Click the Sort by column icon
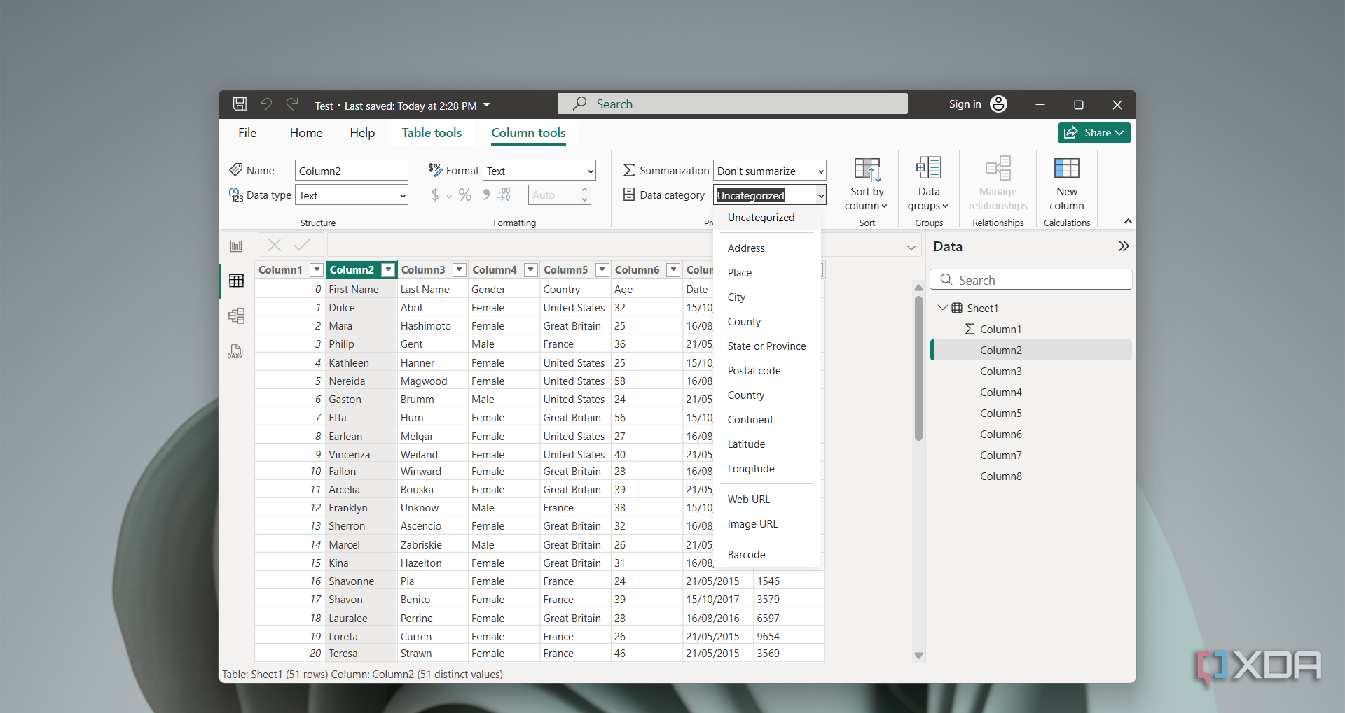1345x713 pixels. (867, 169)
